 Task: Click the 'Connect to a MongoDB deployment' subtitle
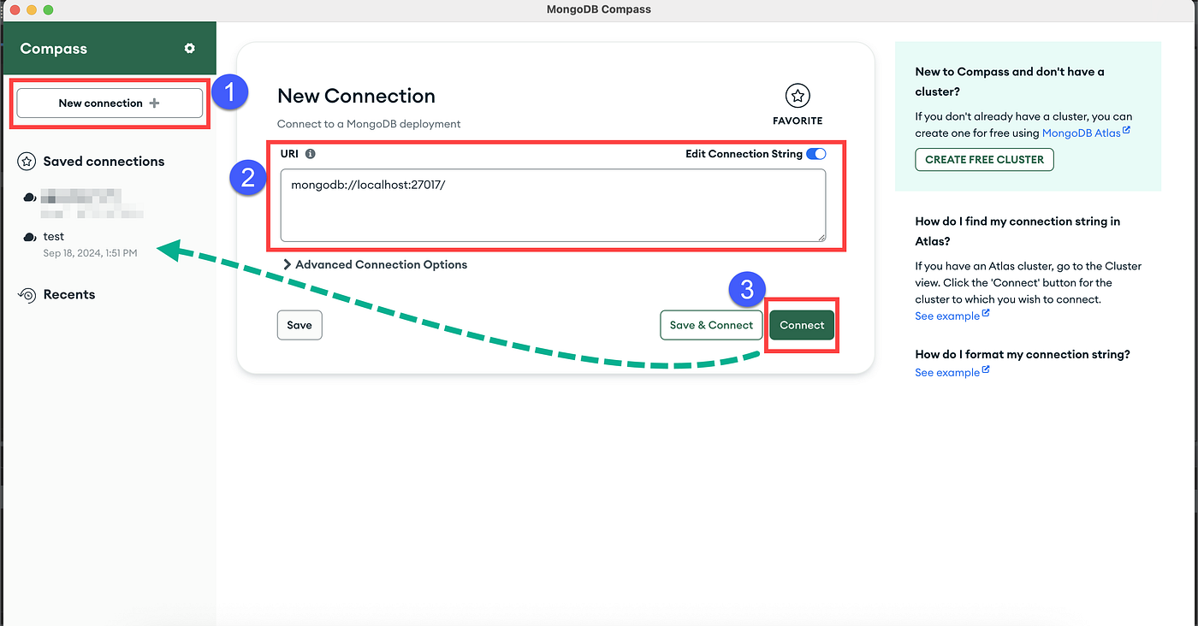[x=369, y=124]
